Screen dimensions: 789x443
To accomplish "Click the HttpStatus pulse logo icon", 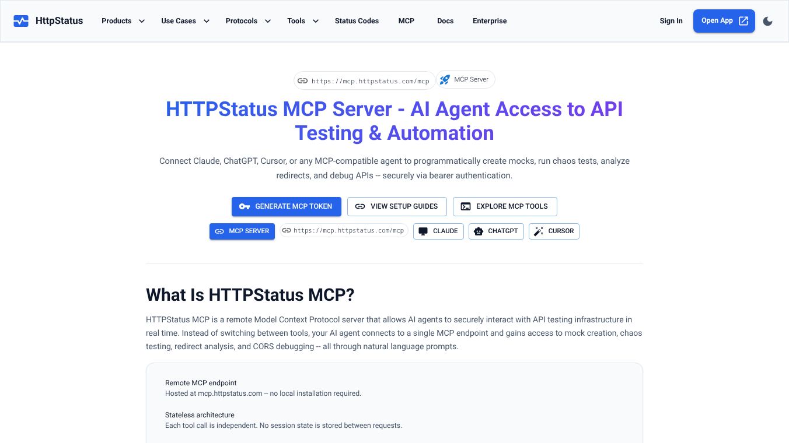I will (x=21, y=21).
